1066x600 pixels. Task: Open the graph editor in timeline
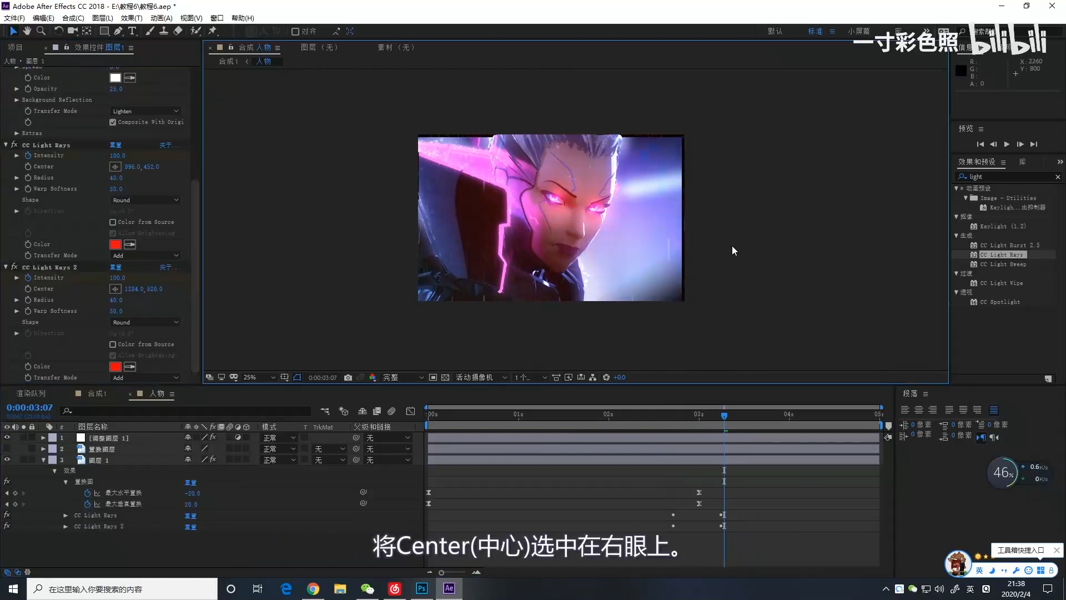(410, 412)
